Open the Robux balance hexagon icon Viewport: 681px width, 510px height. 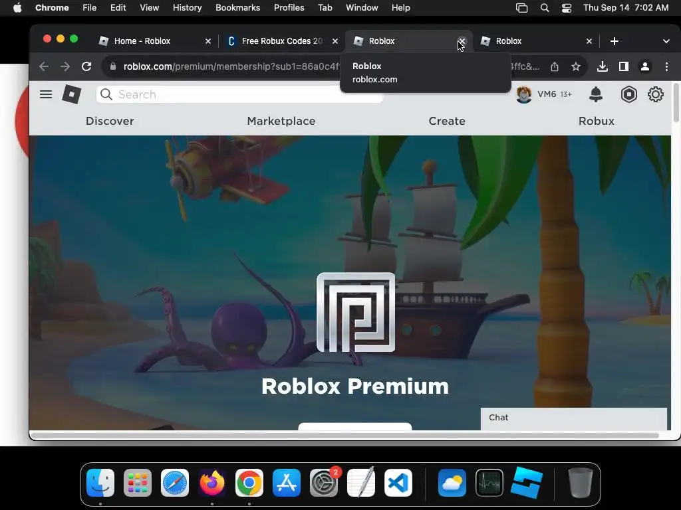click(x=628, y=94)
